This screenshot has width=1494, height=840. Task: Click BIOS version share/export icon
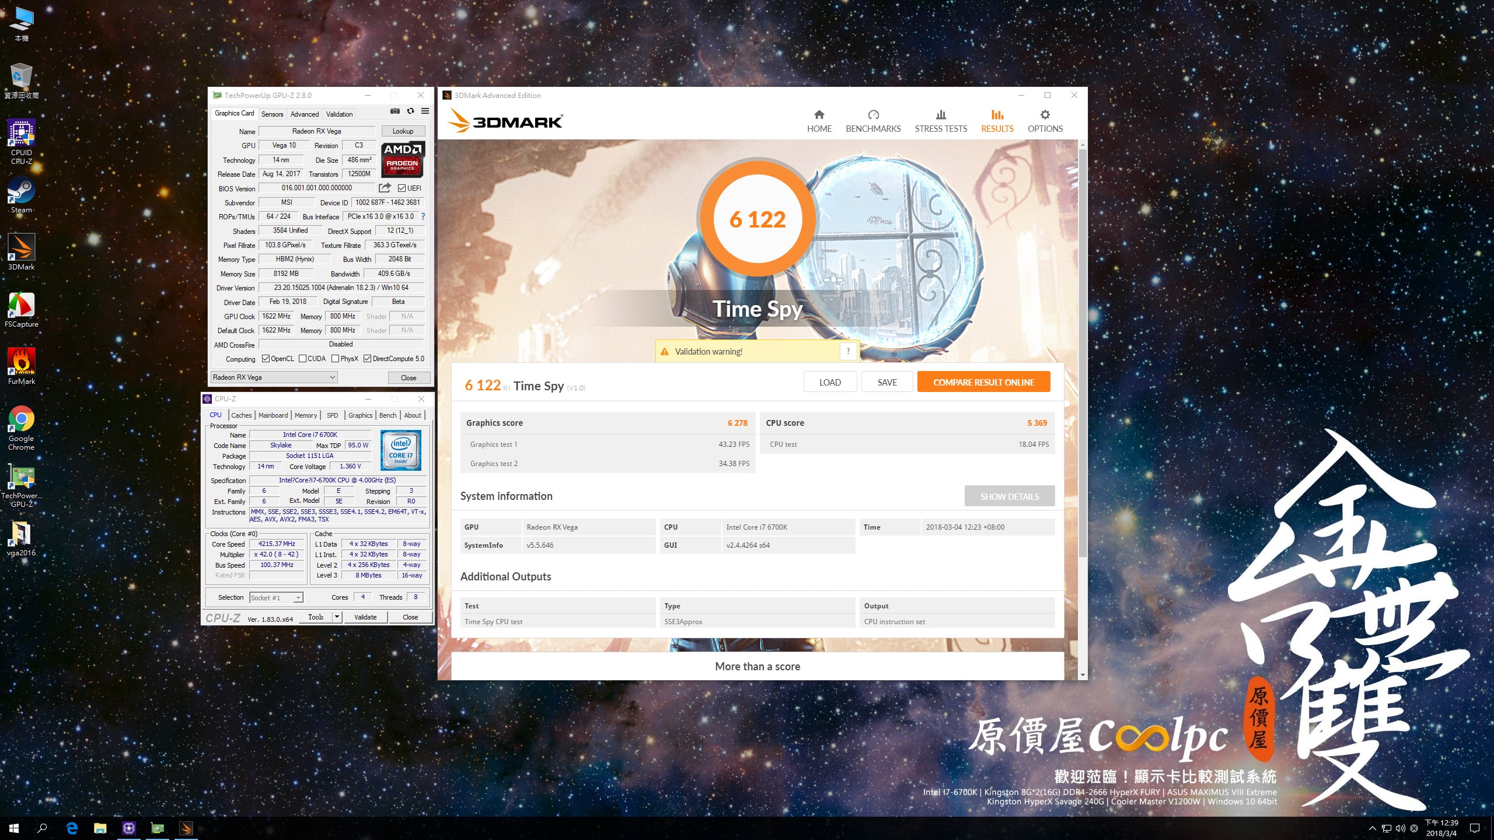tap(385, 188)
